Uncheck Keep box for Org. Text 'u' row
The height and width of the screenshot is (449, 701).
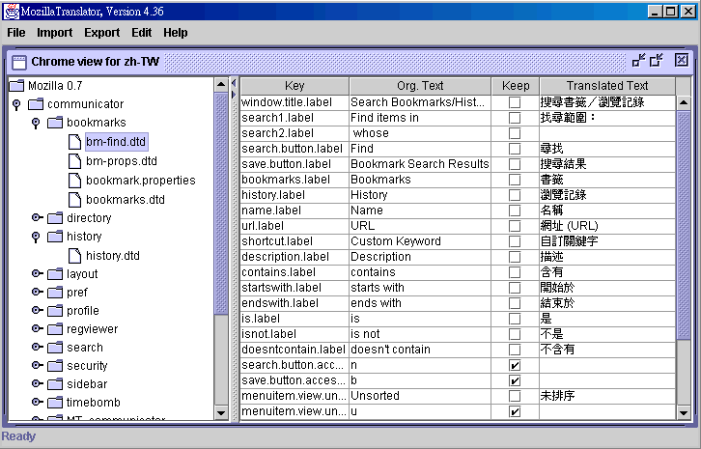pos(515,411)
